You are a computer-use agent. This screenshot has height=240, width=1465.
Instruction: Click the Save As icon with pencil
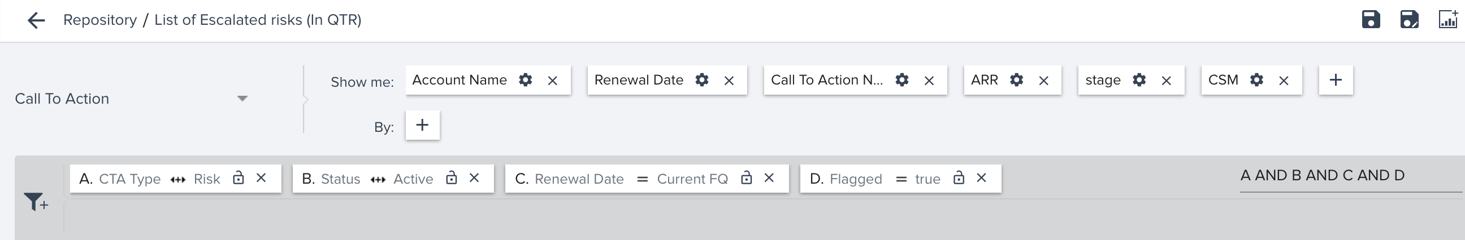[1408, 19]
